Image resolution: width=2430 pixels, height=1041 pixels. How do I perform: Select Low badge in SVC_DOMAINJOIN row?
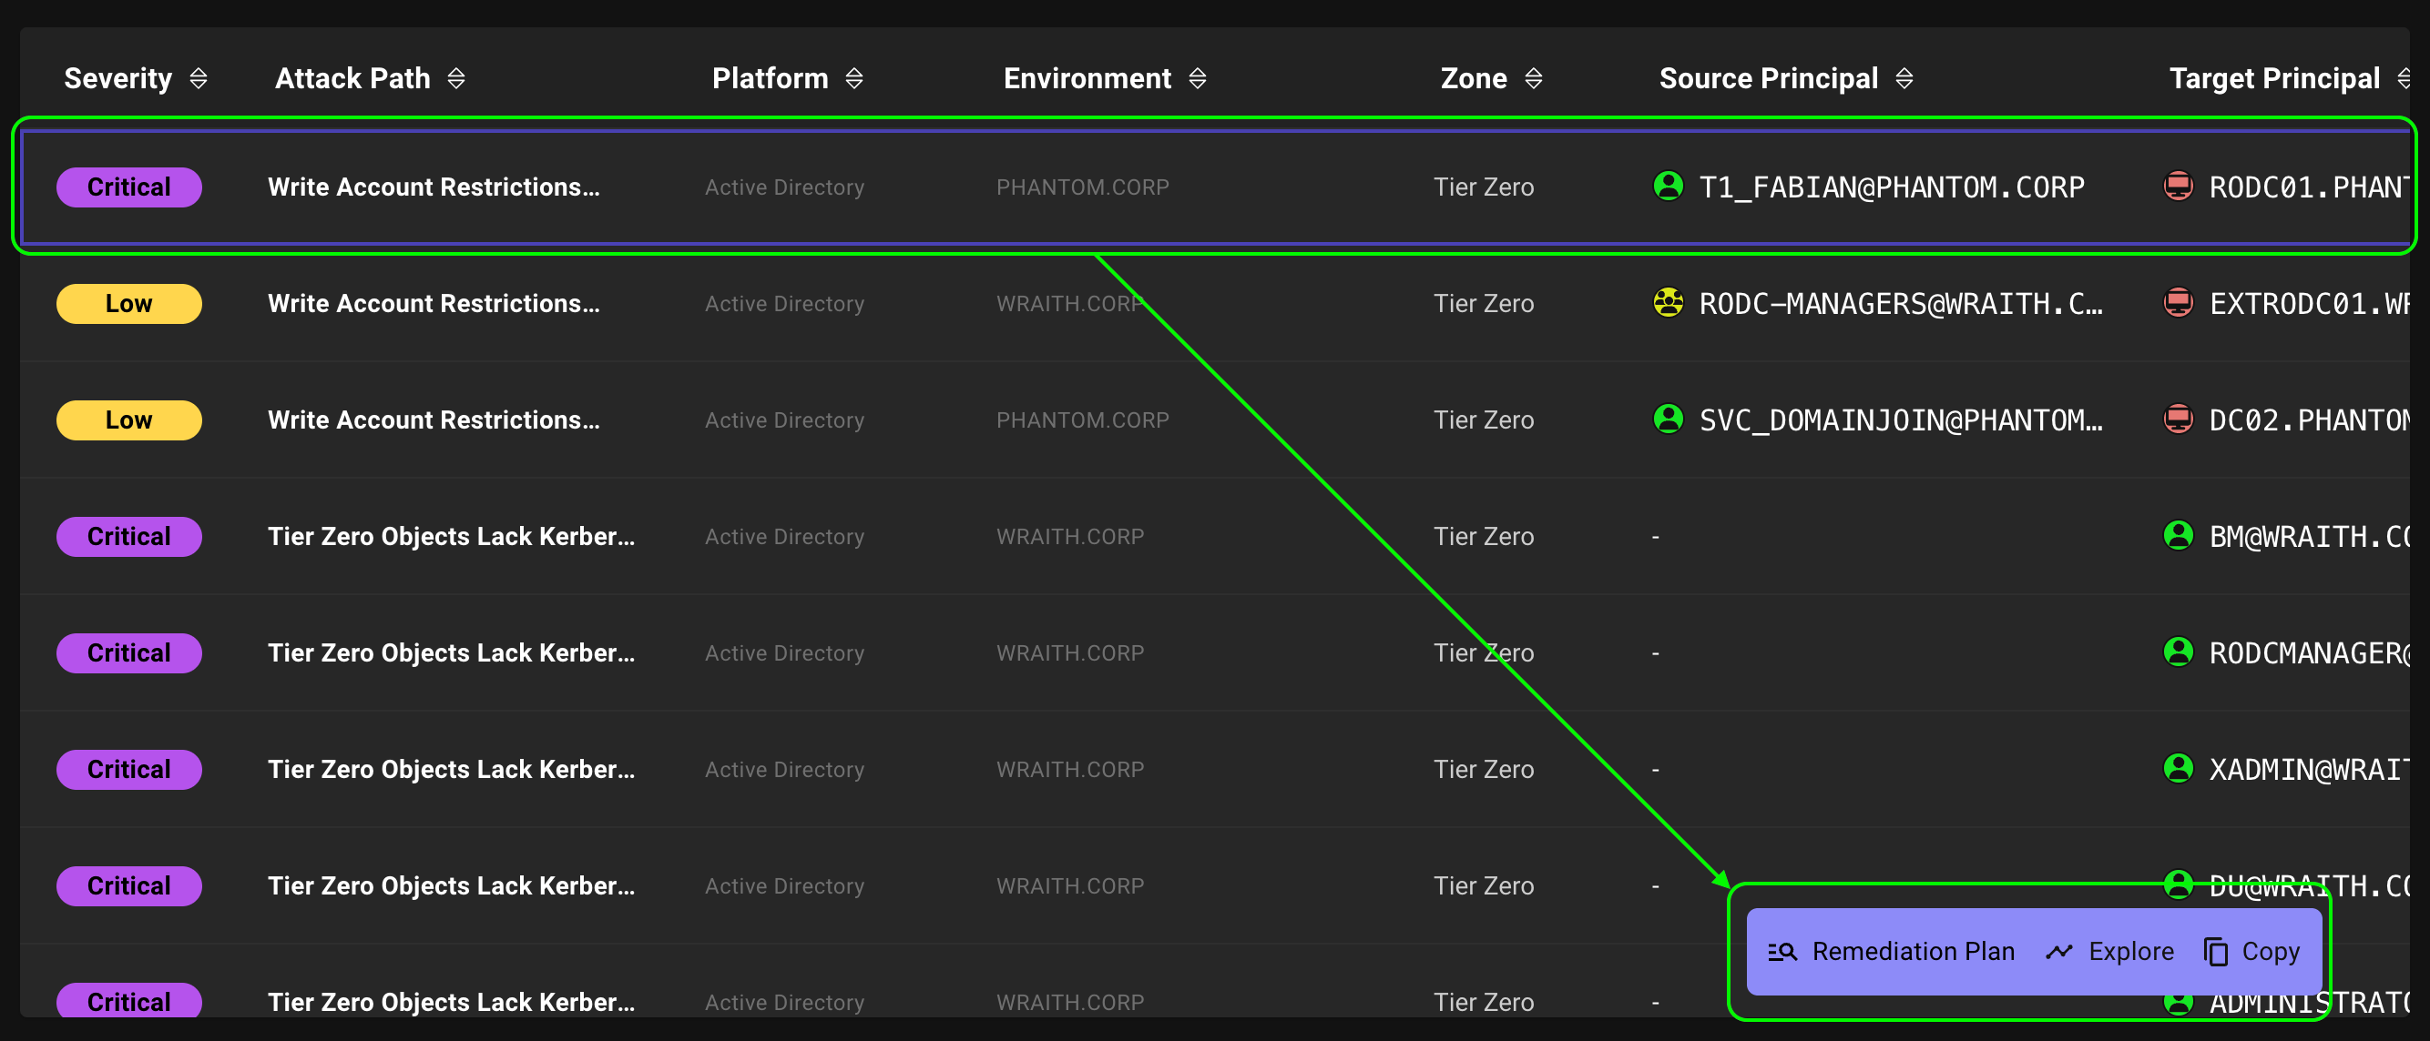[x=129, y=420]
